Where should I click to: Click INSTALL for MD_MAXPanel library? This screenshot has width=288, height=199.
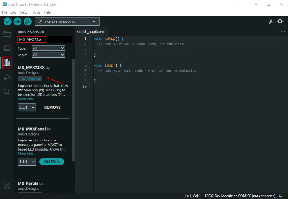[52, 162]
